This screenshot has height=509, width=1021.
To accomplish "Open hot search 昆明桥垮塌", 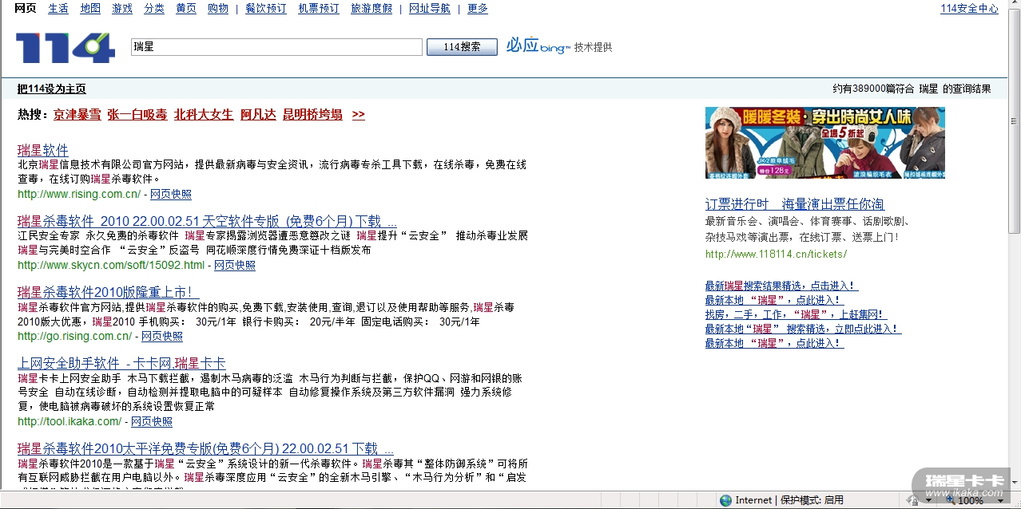I will coord(312,114).
